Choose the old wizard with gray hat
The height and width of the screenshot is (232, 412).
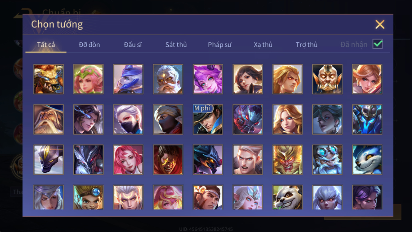[48, 119]
